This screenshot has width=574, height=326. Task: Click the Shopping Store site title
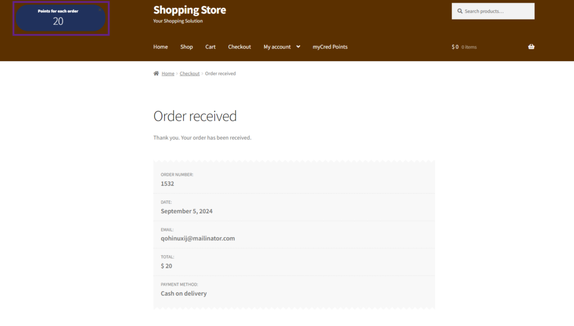point(189,10)
